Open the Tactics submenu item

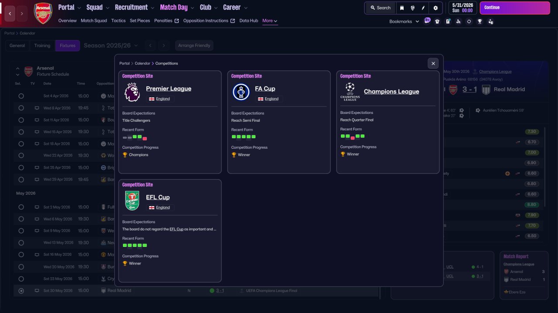coord(118,21)
